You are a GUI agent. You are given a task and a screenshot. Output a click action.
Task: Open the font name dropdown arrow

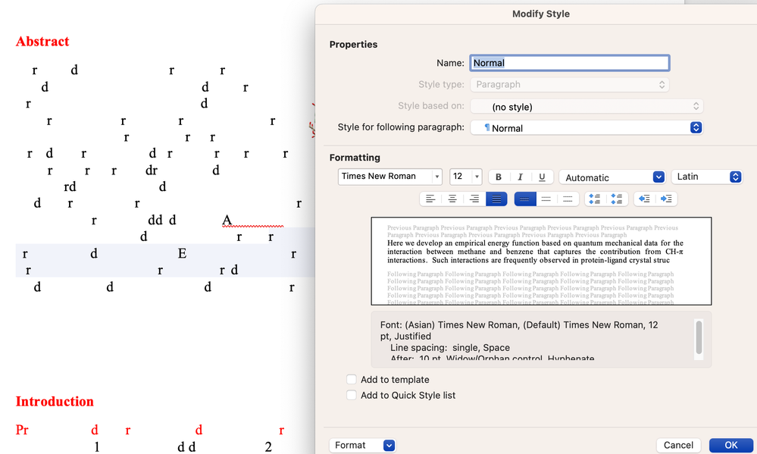point(437,177)
